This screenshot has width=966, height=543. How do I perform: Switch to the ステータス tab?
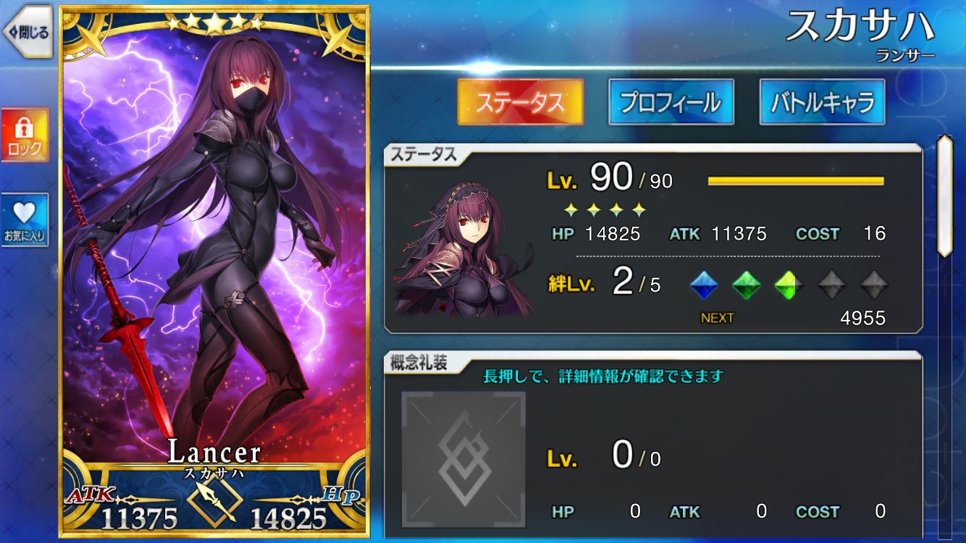click(x=520, y=102)
